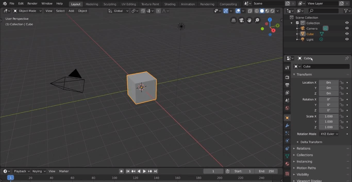352x182 pixels.
Task: Open the Physics properties tab
Action: (287, 141)
